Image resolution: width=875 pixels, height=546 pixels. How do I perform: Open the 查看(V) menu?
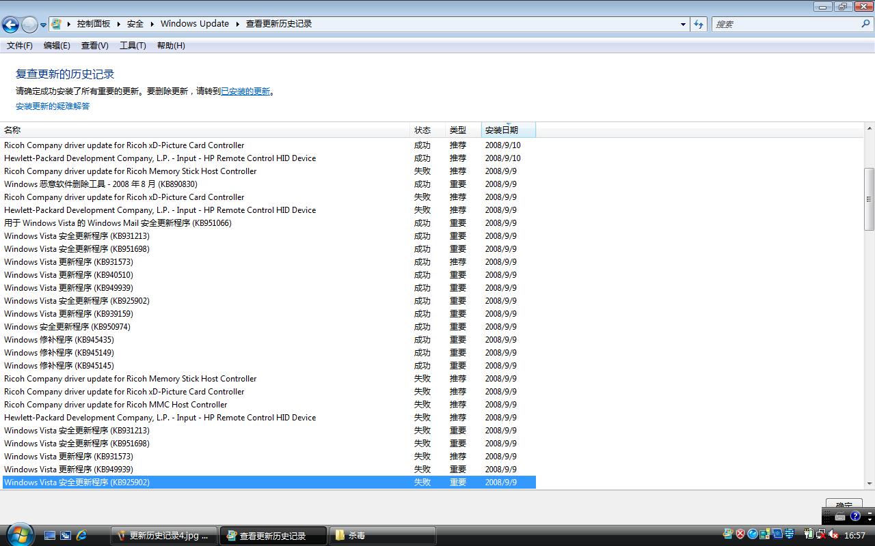pyautogui.click(x=94, y=46)
